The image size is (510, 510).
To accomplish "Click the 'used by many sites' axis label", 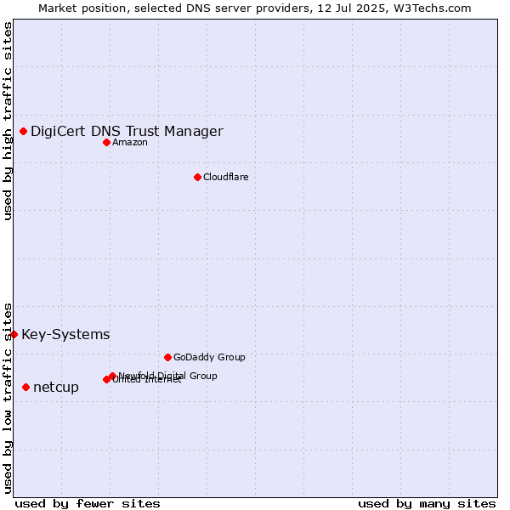I will click(x=427, y=504).
